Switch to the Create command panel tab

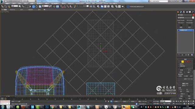tap(178, 12)
